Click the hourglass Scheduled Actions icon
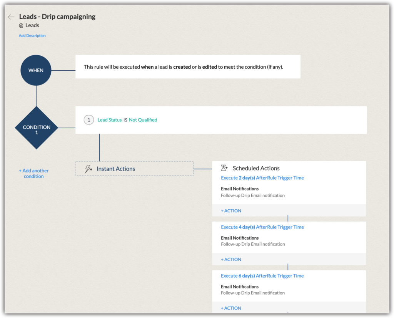The image size is (394, 318). 223,167
